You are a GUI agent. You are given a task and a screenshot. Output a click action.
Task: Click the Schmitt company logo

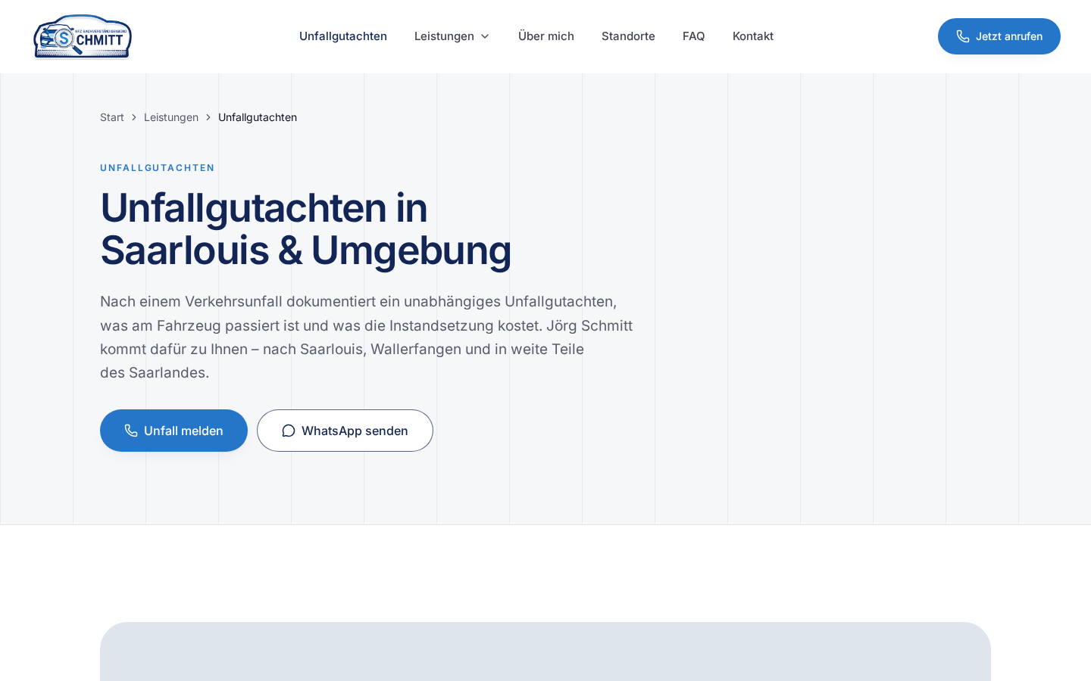pyautogui.click(x=83, y=36)
